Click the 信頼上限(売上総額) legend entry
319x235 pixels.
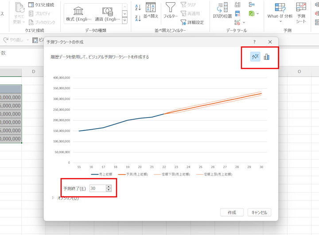[214, 174]
